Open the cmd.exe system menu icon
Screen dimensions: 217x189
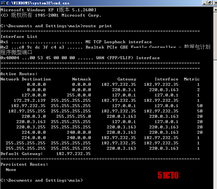(3, 3)
